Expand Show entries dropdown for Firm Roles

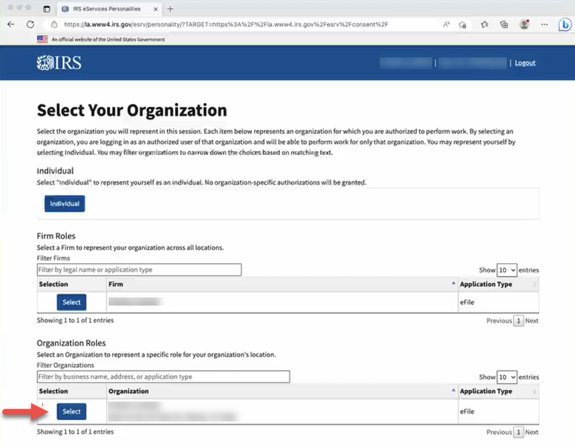(507, 270)
